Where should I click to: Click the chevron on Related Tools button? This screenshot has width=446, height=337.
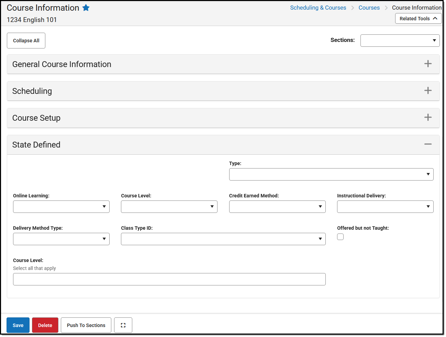pos(435,18)
